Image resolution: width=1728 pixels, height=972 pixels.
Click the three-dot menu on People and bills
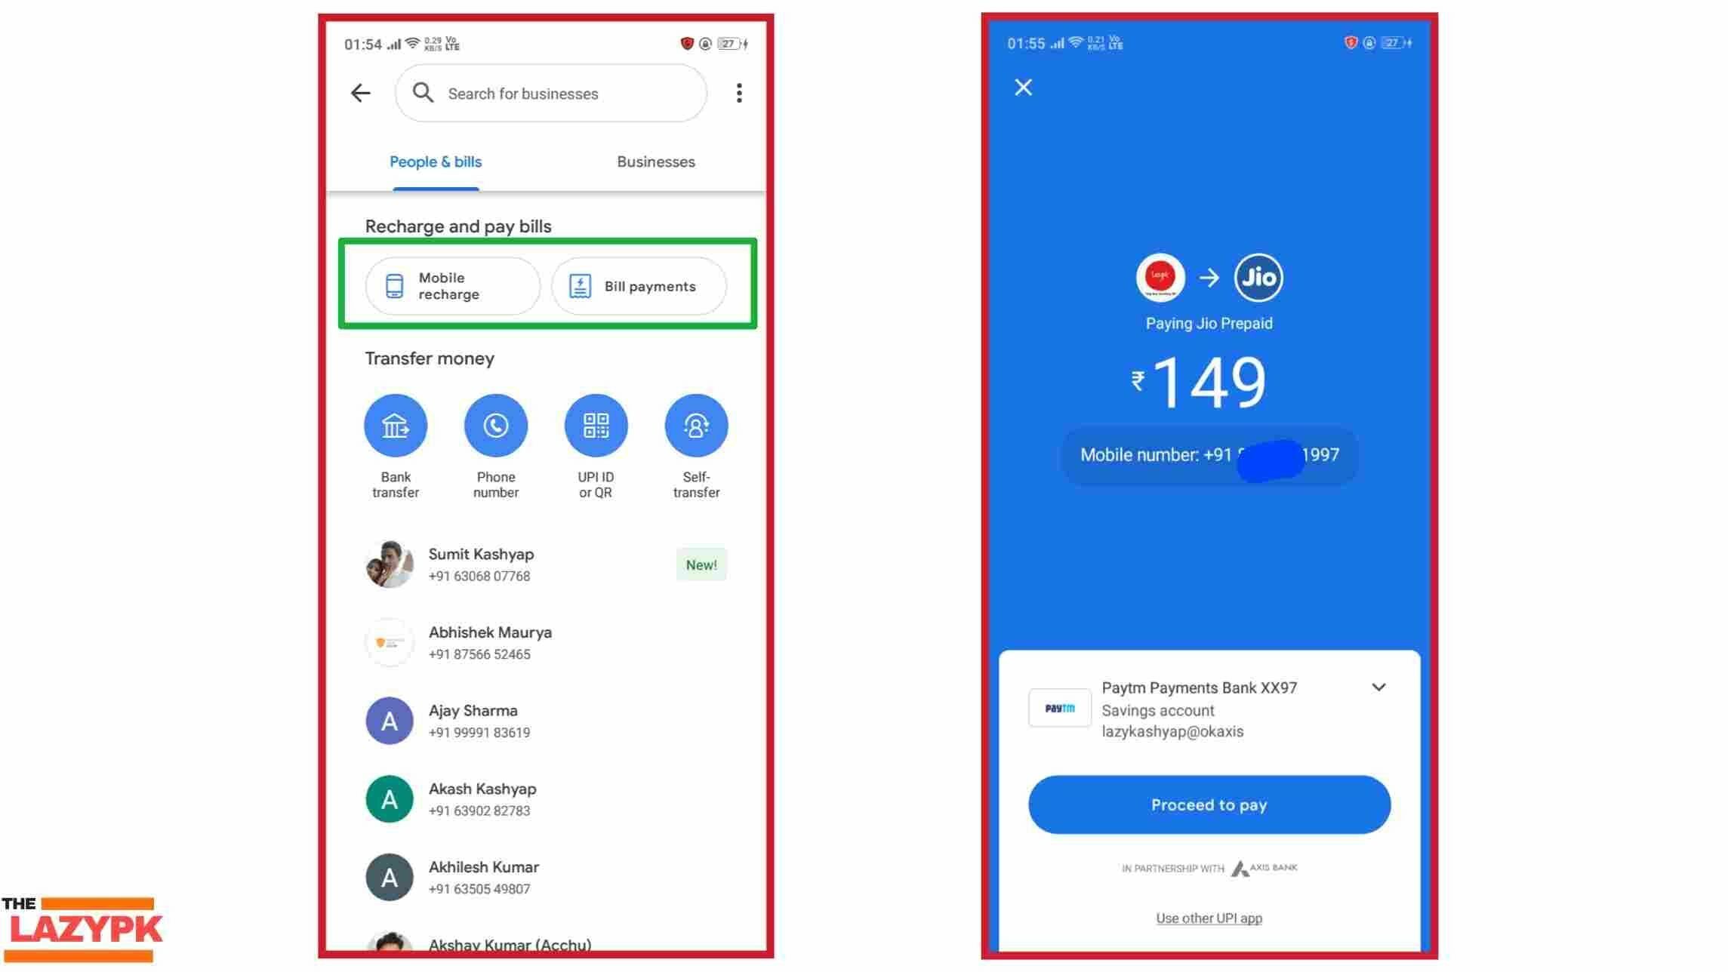738,93
